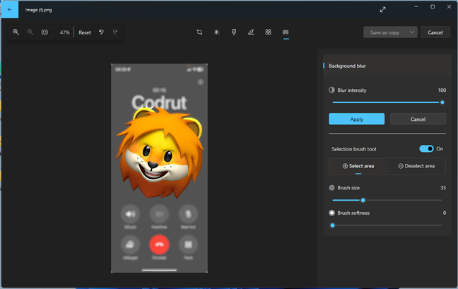Click the speaker button in phone image
Image resolution: width=458 pixels, height=289 pixels.
tap(130, 214)
